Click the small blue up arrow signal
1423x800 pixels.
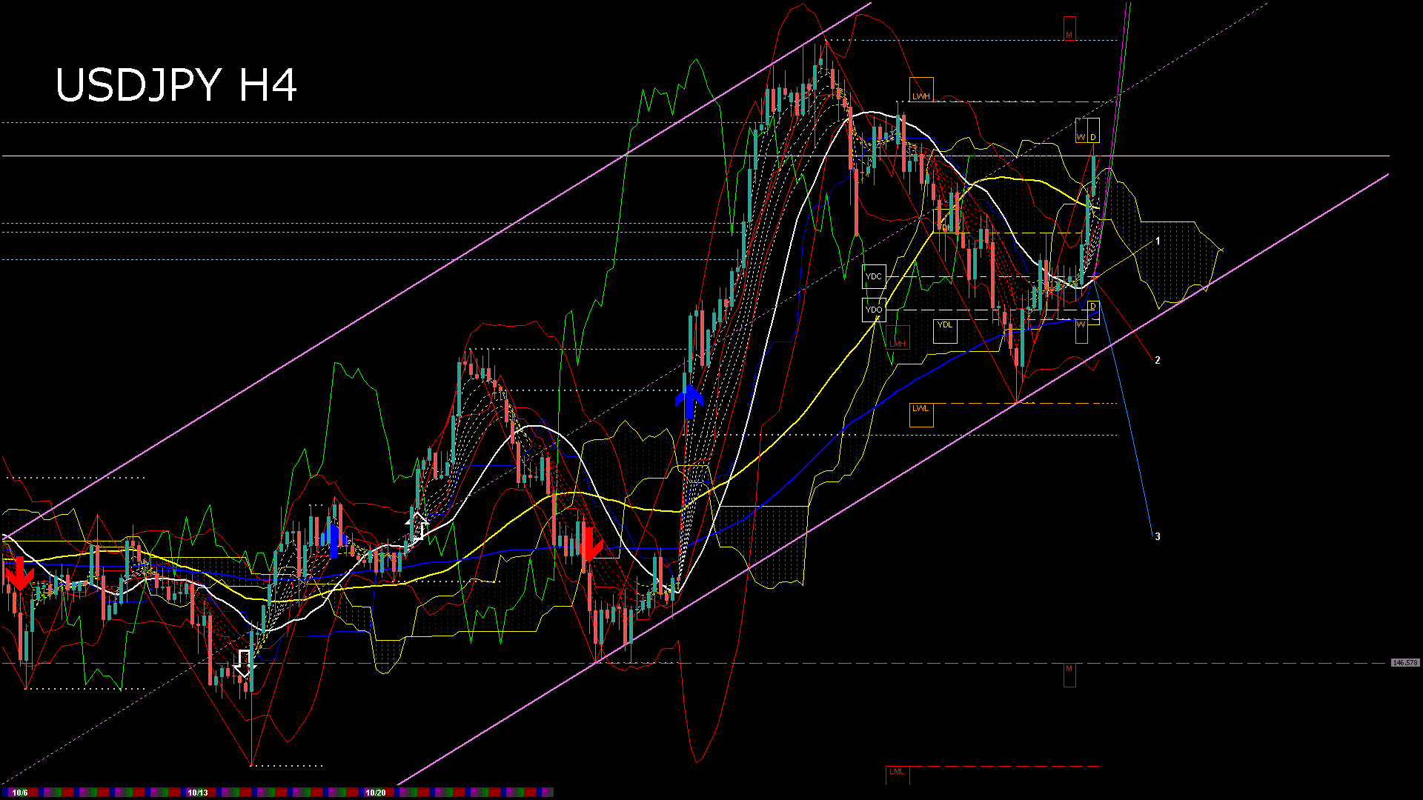(x=334, y=540)
